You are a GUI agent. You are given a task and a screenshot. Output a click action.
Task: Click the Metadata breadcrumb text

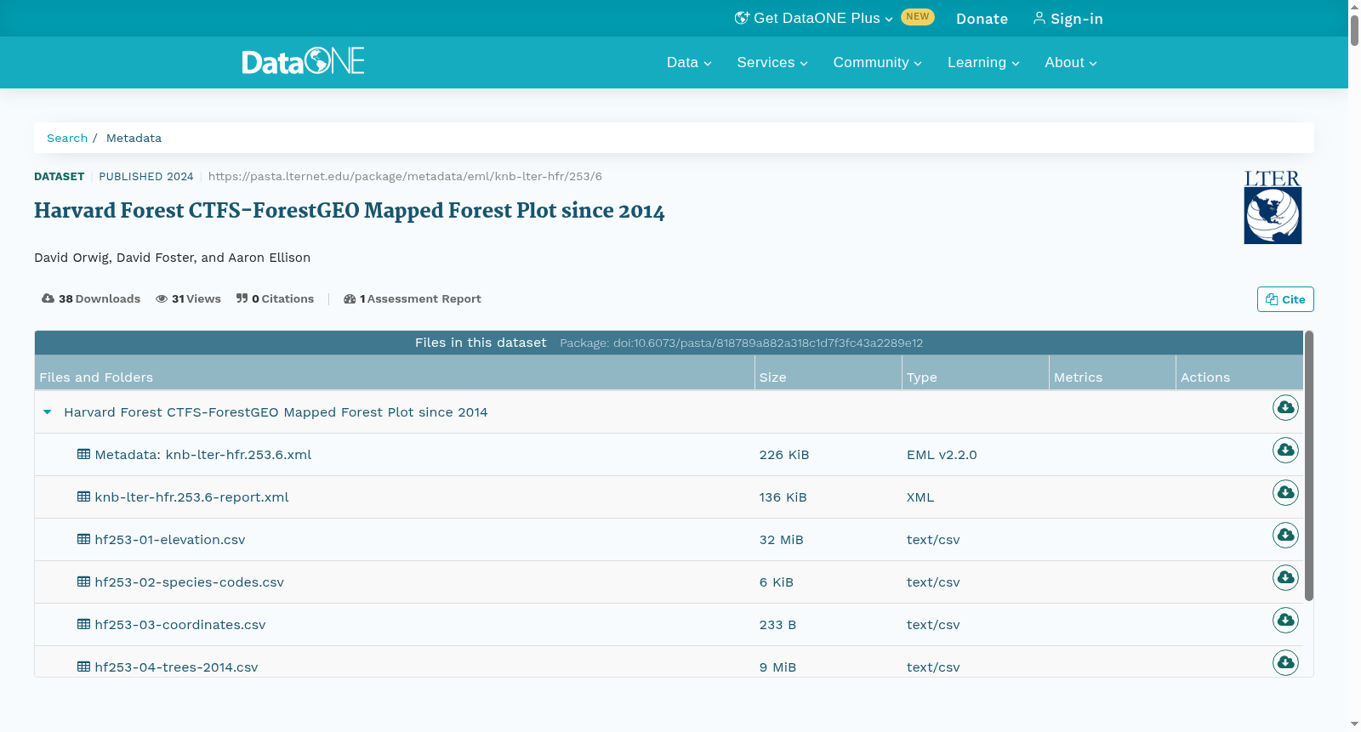[134, 138]
